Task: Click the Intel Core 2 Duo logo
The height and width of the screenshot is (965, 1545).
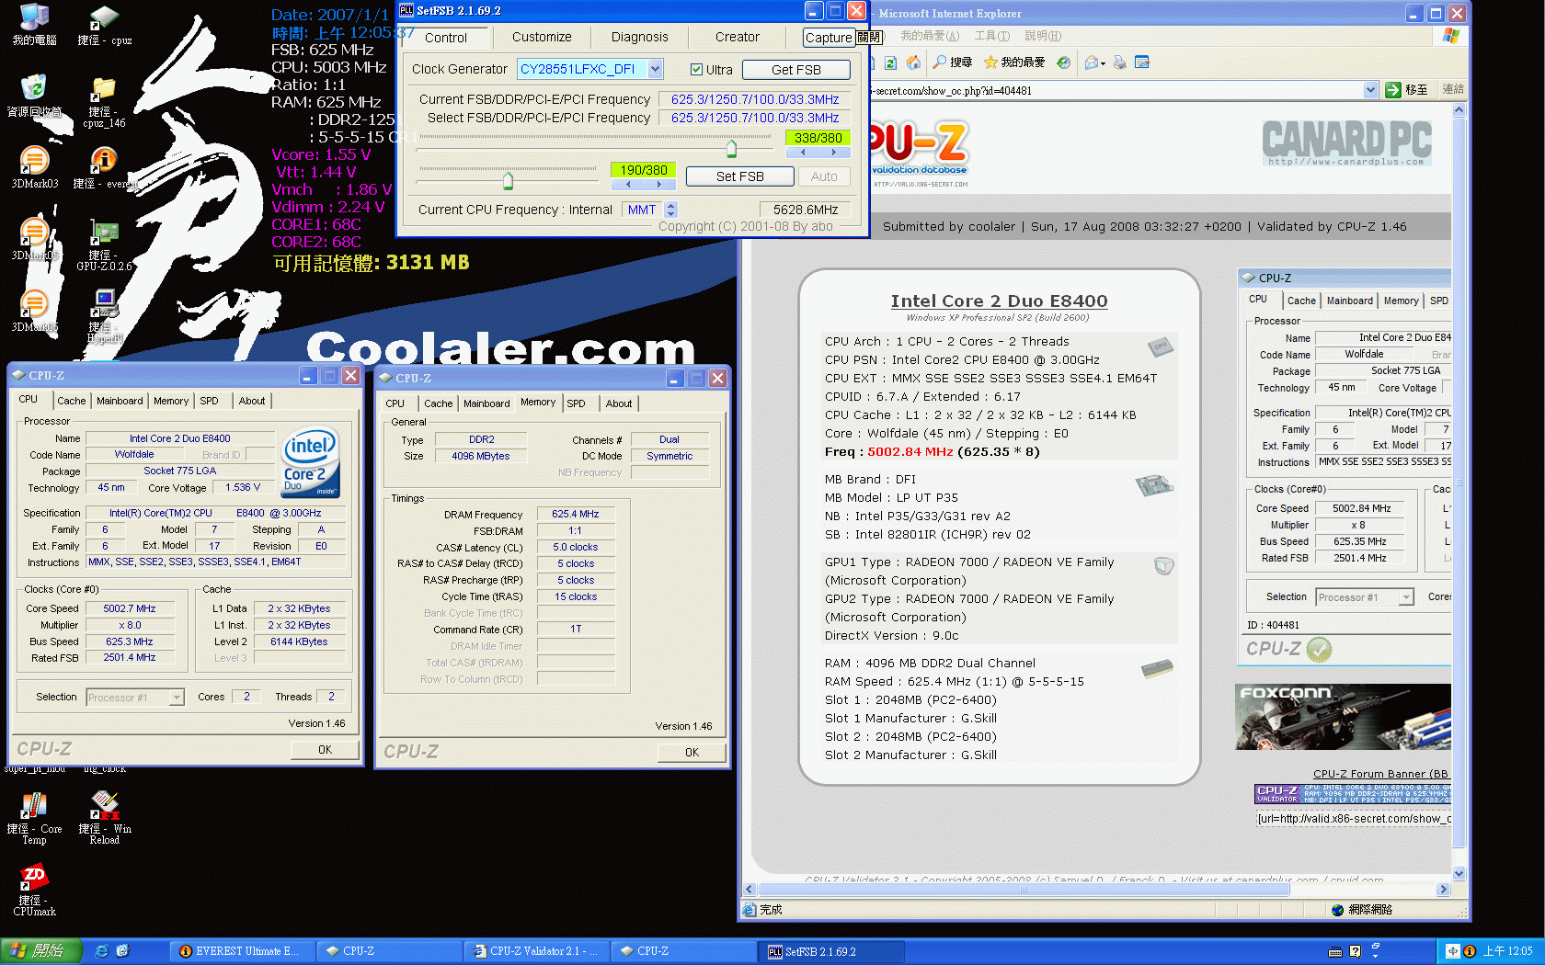Action: click(x=311, y=462)
